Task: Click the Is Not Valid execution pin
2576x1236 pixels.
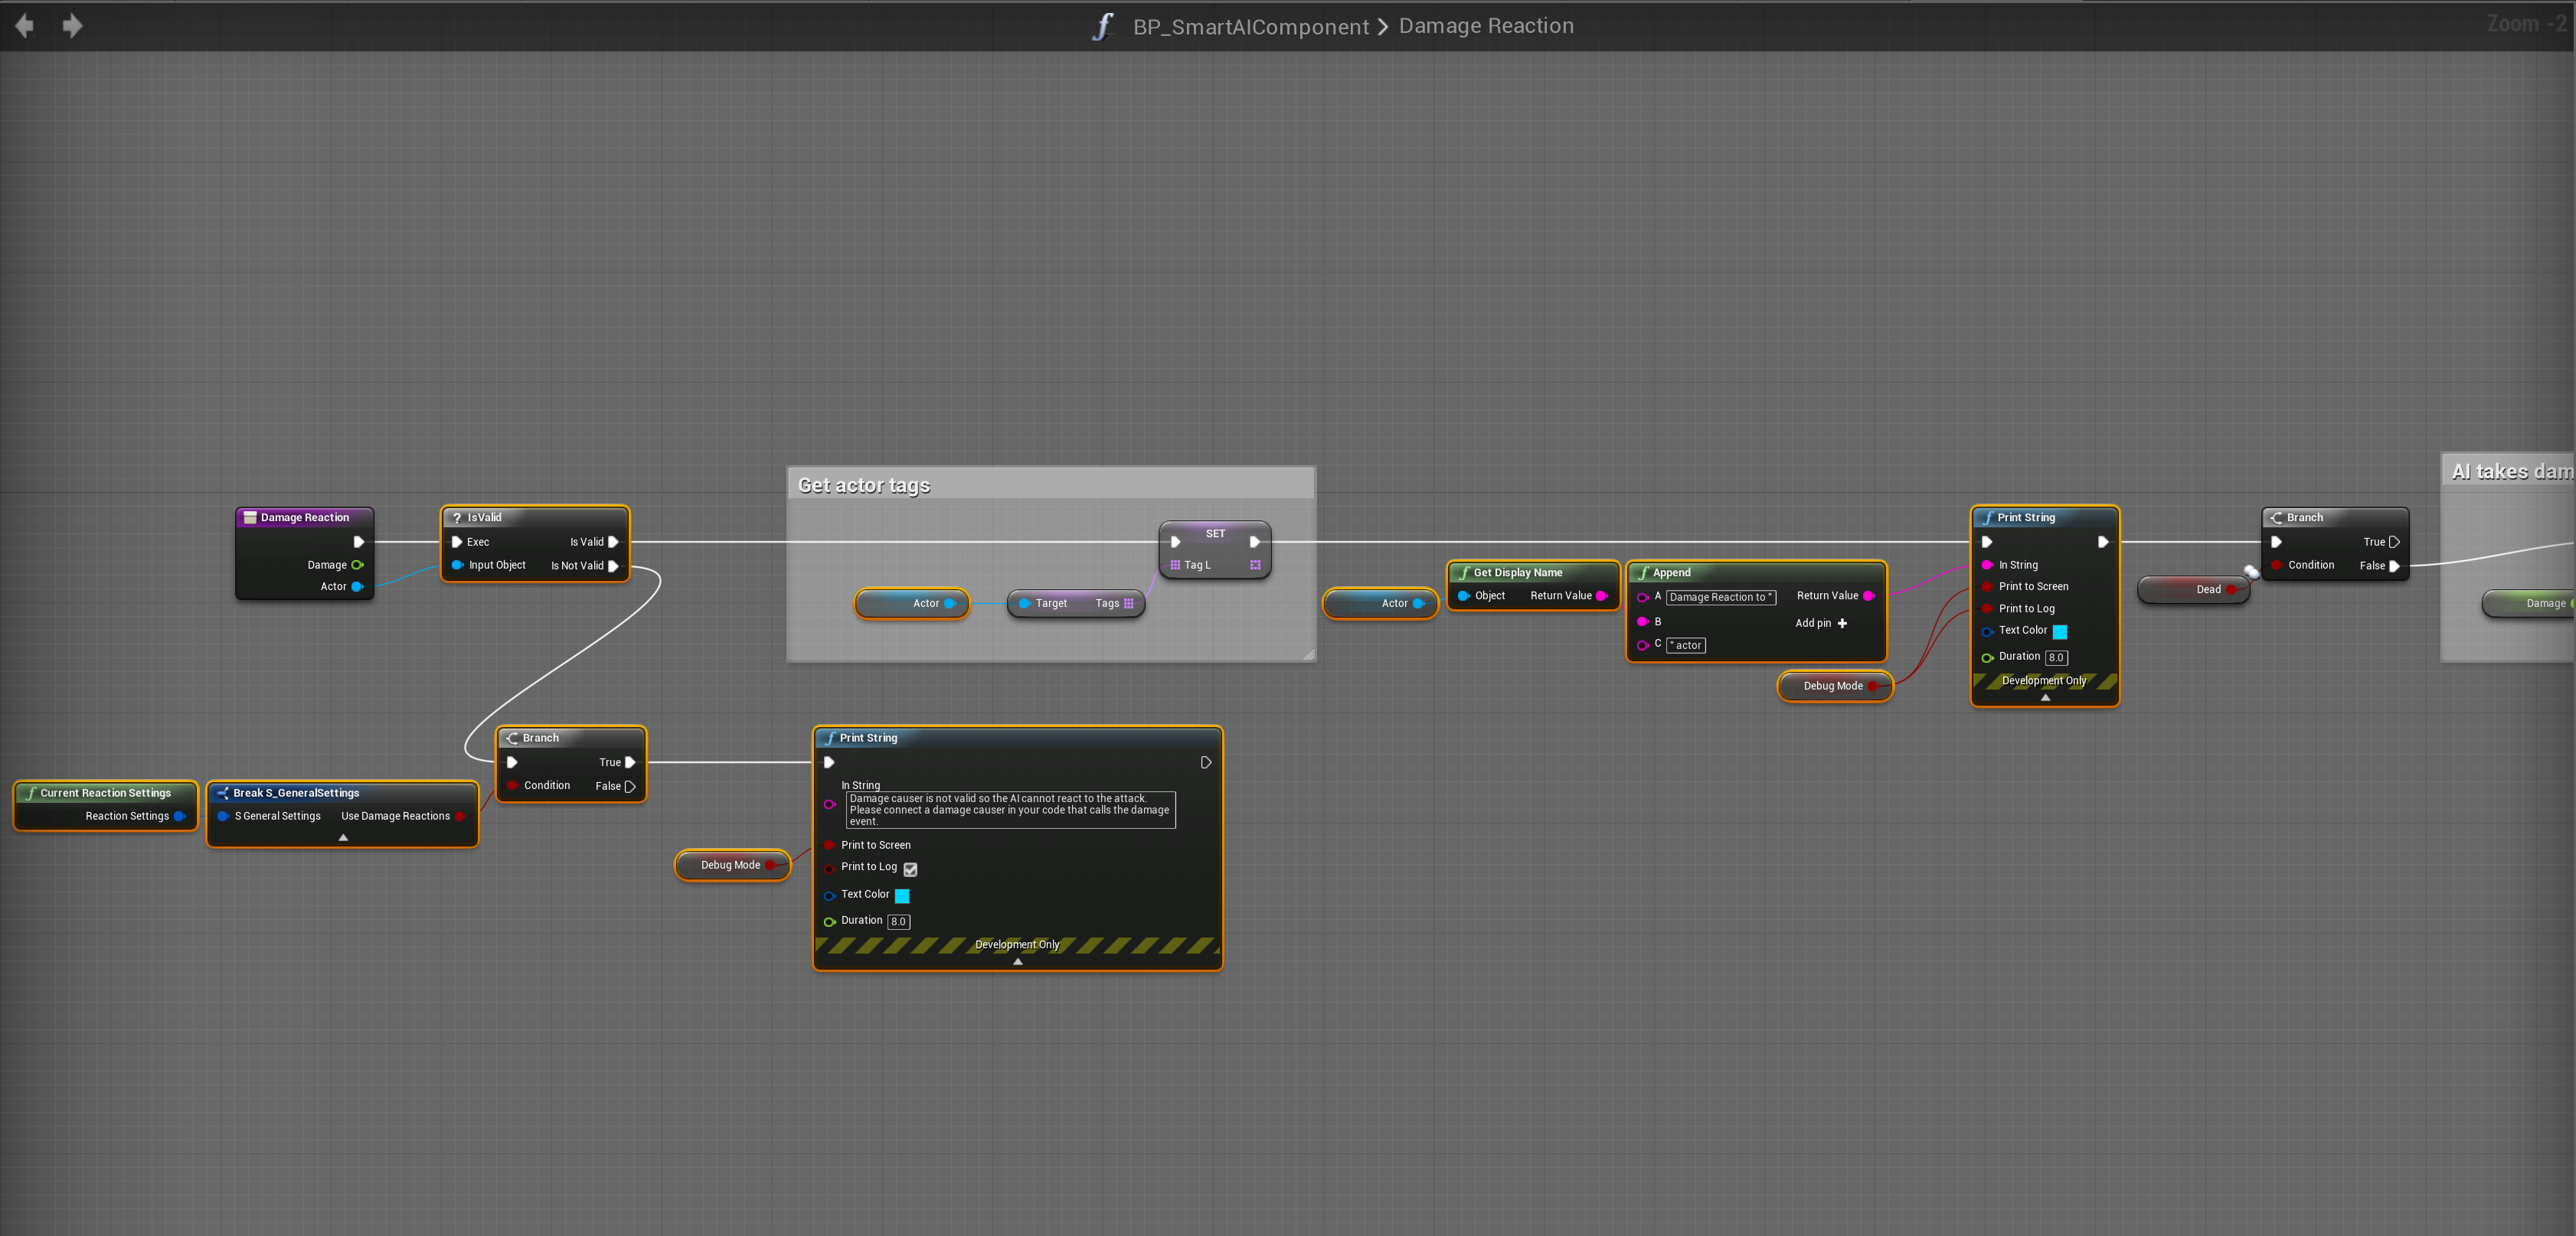Action: point(613,566)
